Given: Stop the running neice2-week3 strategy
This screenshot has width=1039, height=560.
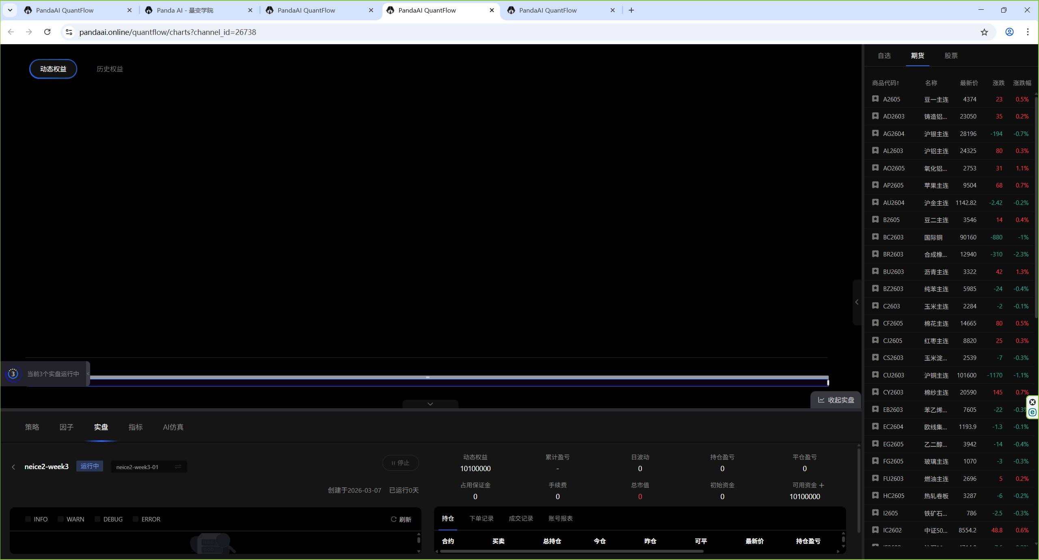Looking at the screenshot, I should 400,463.
